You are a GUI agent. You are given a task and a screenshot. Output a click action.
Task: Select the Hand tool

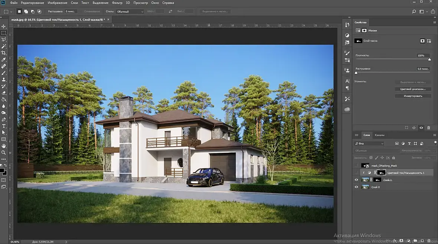tap(4, 146)
